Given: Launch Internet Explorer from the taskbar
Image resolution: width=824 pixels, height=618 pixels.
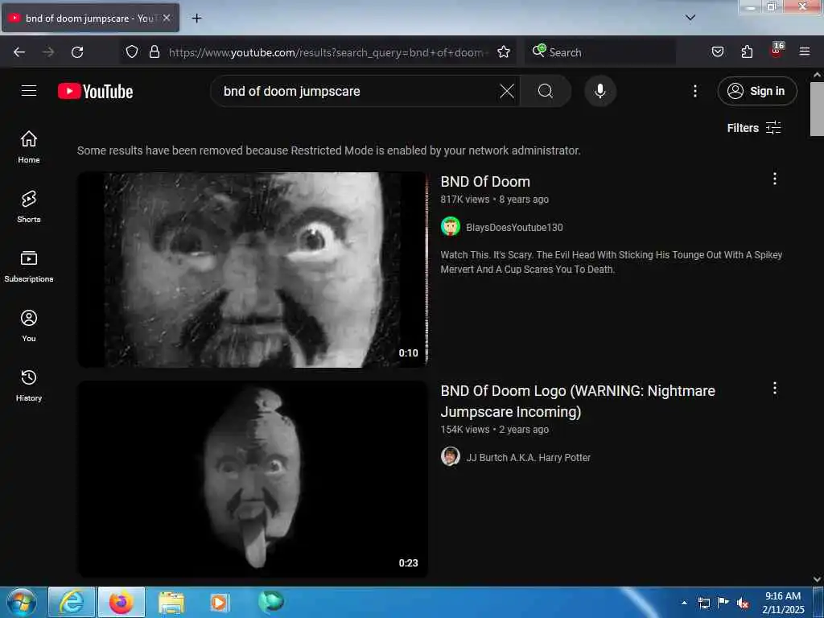Looking at the screenshot, I should pos(72,602).
